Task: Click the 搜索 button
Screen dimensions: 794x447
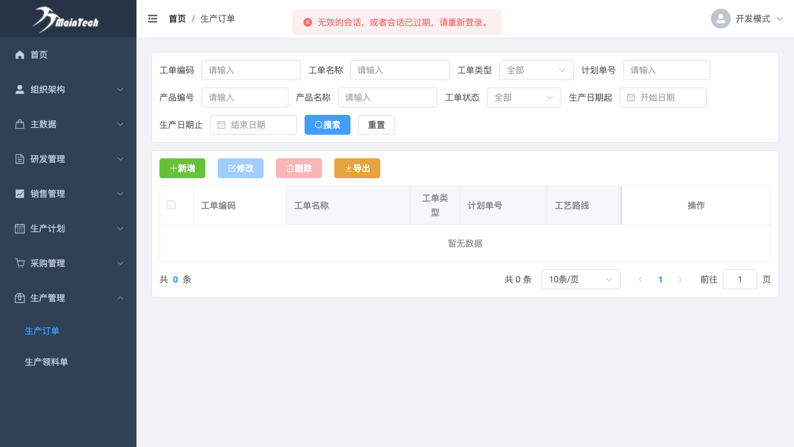Action: click(327, 125)
